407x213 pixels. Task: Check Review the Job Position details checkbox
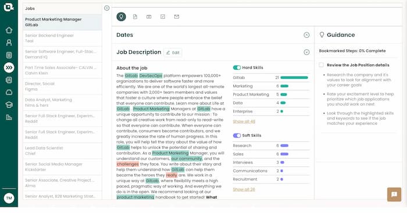[321, 65]
